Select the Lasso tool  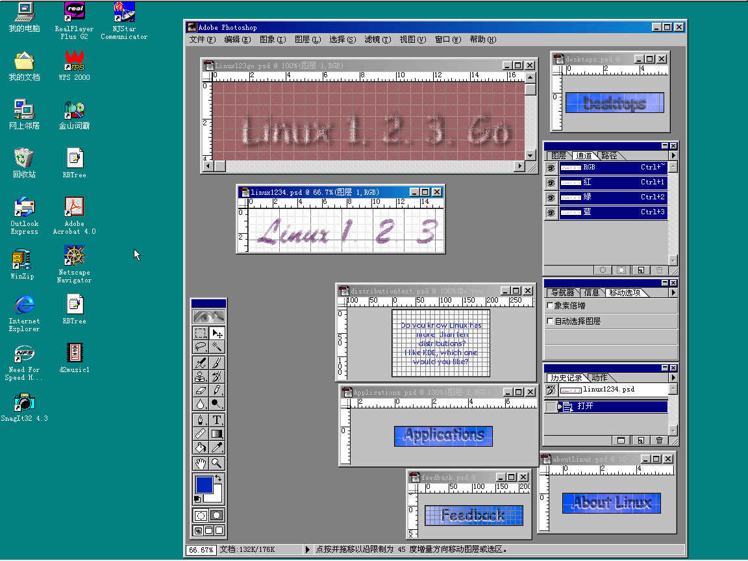tap(201, 347)
